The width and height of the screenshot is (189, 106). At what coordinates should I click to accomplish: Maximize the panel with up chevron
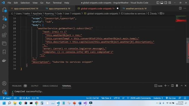(x=182, y=86)
